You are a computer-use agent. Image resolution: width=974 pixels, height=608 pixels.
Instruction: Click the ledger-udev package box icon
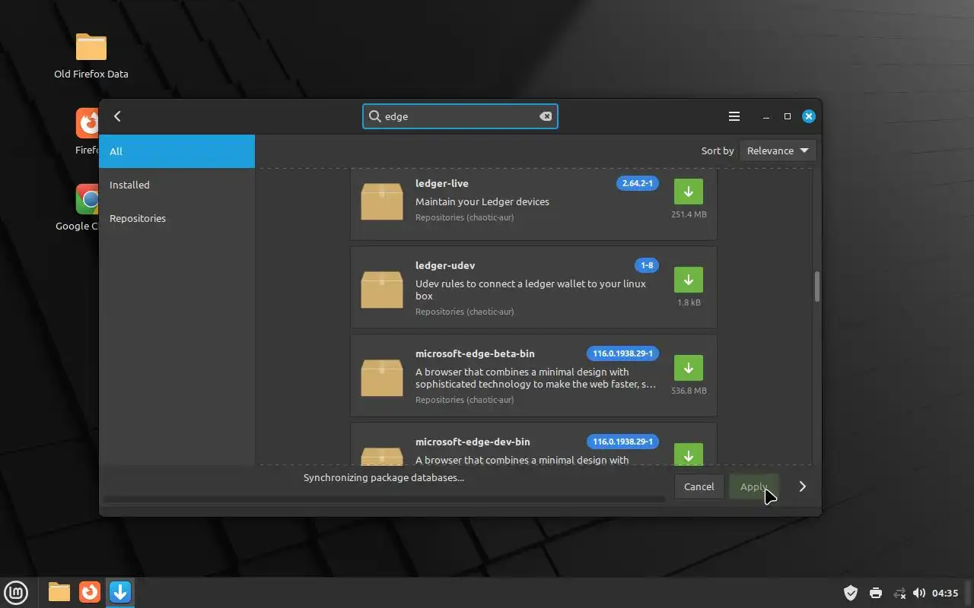click(382, 290)
